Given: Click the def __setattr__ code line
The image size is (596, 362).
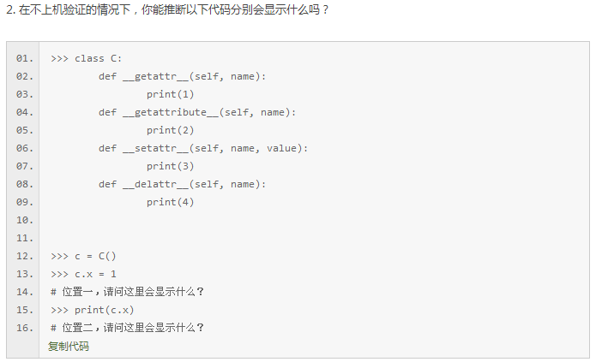Looking at the screenshot, I should [x=203, y=148].
